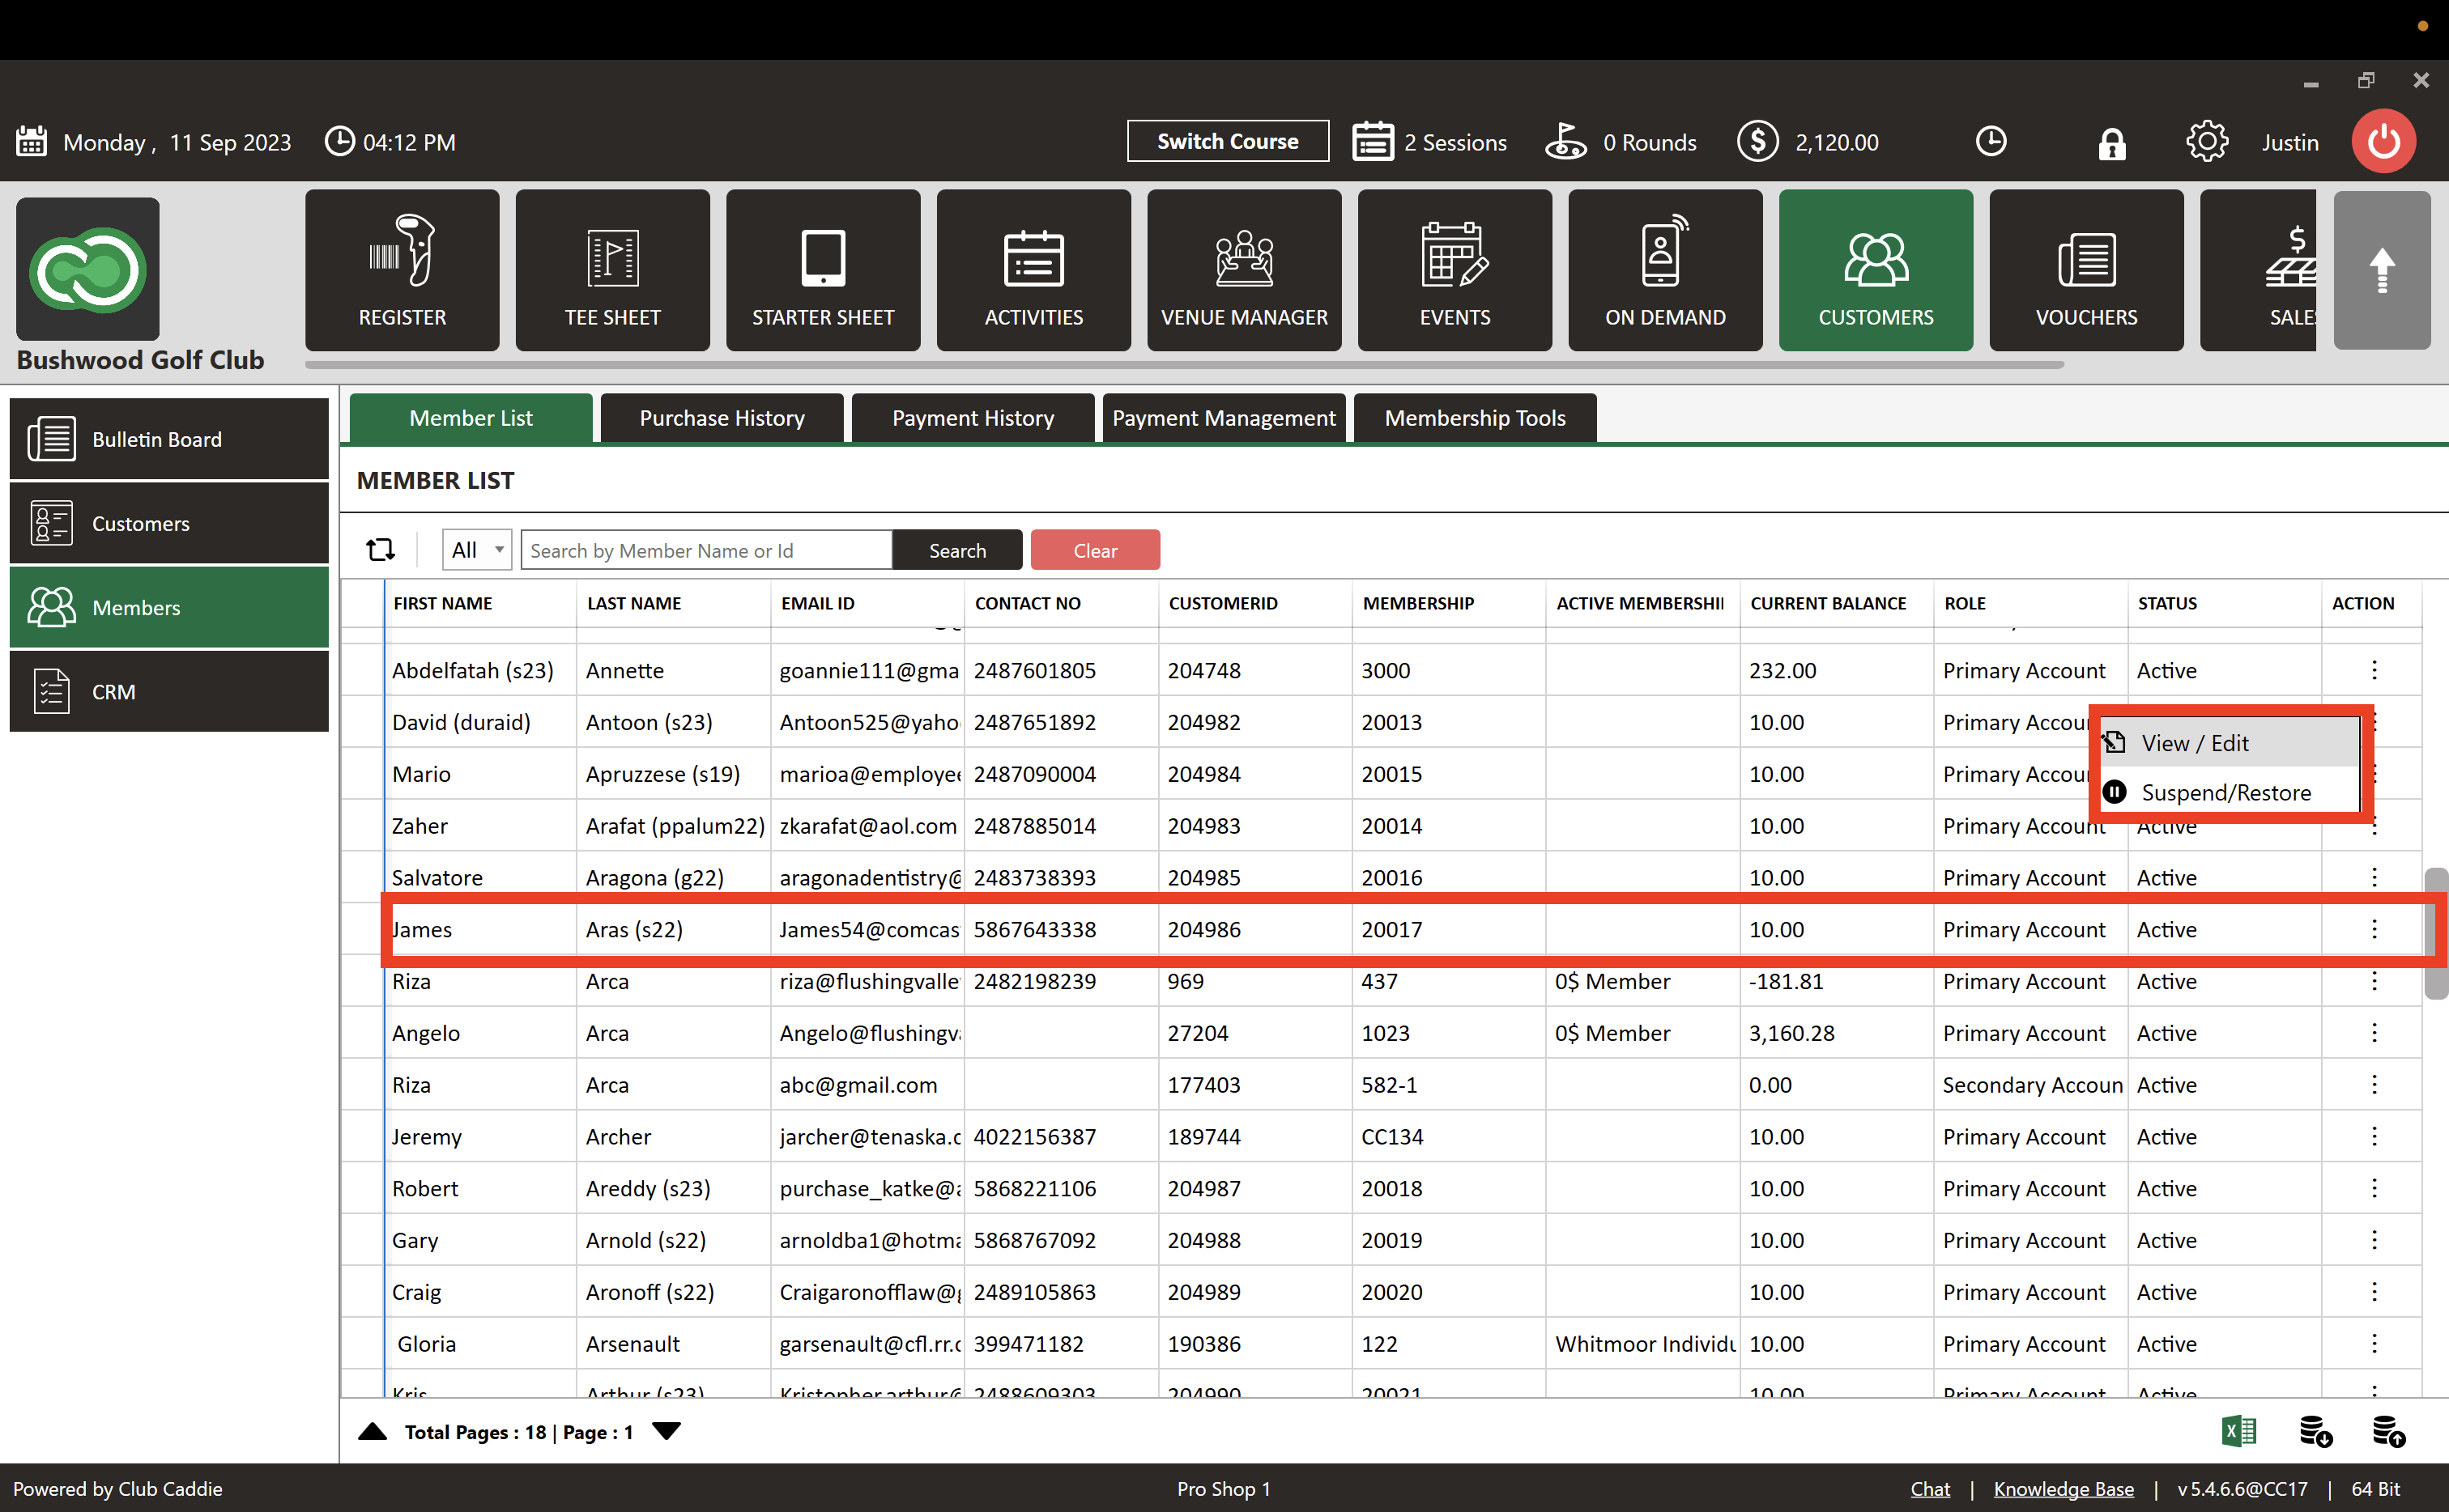Open the Register barcode scanner module

pyautogui.click(x=402, y=270)
